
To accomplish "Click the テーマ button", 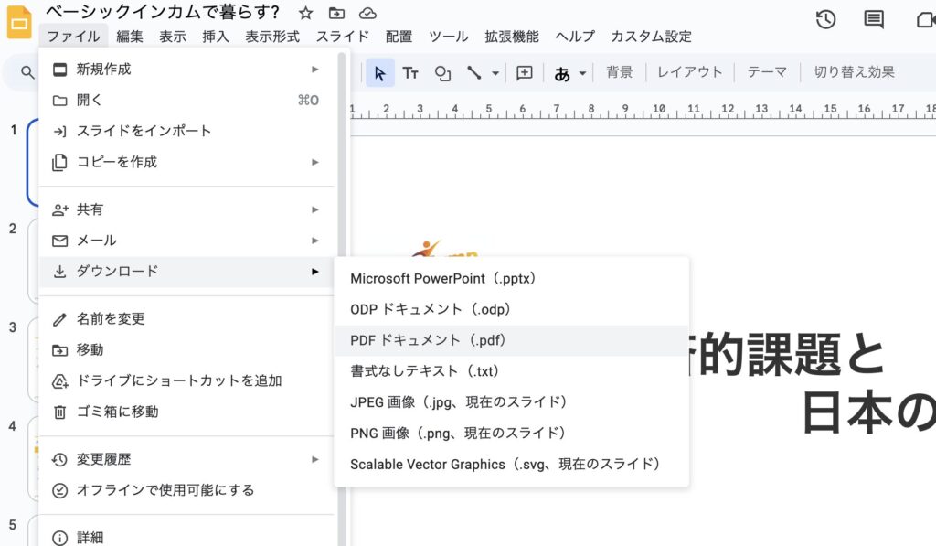I will click(x=767, y=72).
